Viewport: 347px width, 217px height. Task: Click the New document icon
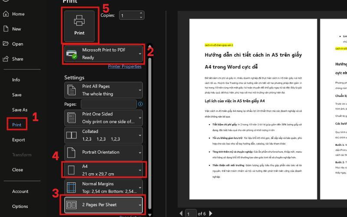[6, 29]
